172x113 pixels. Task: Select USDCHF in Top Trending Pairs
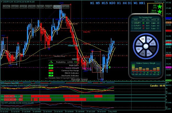(145, 28)
